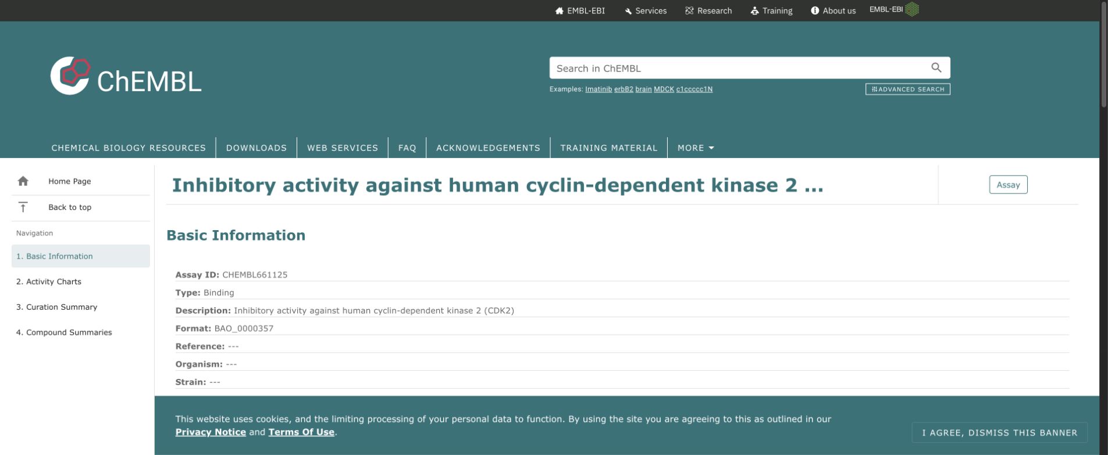
Task: Open the Services link in top bar
Action: [646, 10]
